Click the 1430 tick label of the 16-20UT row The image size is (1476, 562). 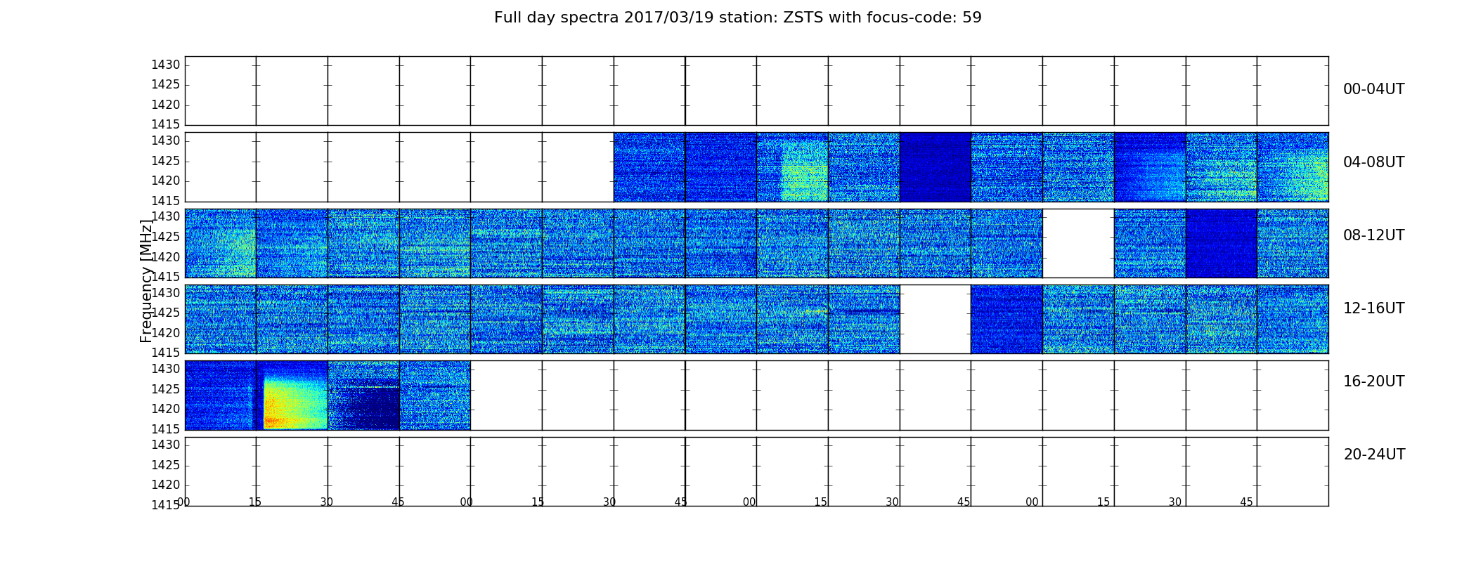tap(166, 369)
